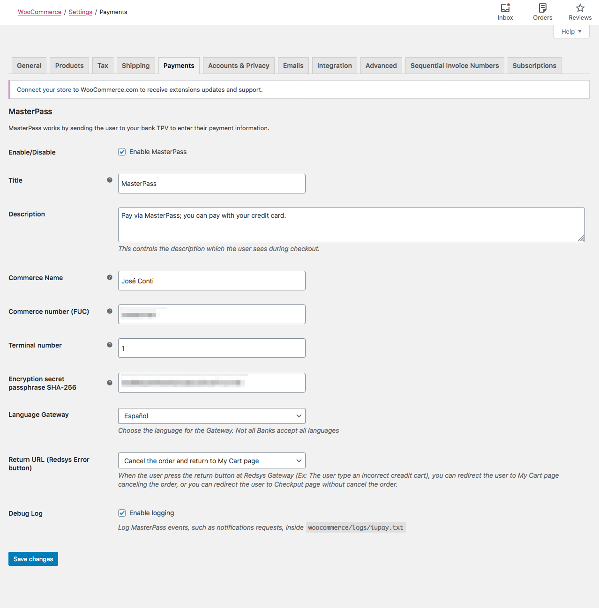Show help tooltip for Commerce Name
The width and height of the screenshot is (599, 608).
click(110, 277)
